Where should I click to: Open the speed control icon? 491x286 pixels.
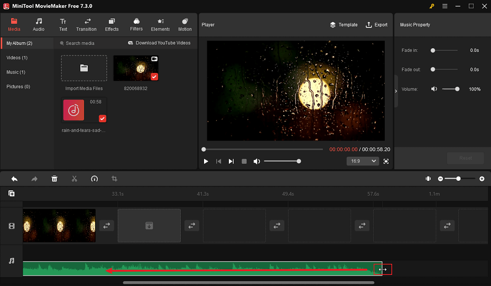pyautogui.click(x=94, y=179)
